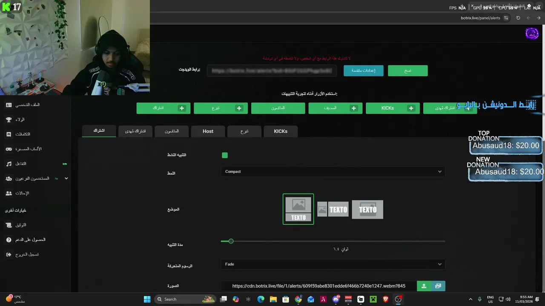The height and width of the screenshot is (306, 545).
Task: Click the advanced settings (إعدادات متقدمة) button
Action: click(x=363, y=71)
